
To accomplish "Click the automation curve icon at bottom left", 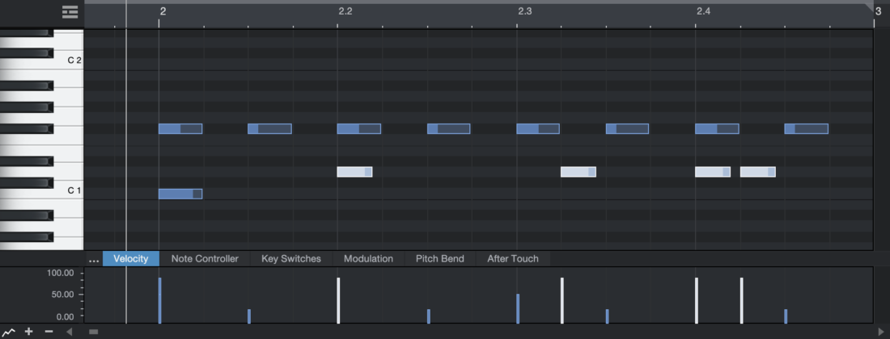I will click(x=8, y=332).
